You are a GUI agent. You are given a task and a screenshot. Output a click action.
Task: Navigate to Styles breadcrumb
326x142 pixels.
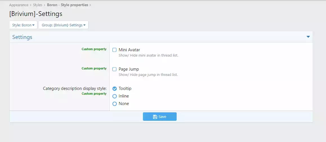point(38,5)
